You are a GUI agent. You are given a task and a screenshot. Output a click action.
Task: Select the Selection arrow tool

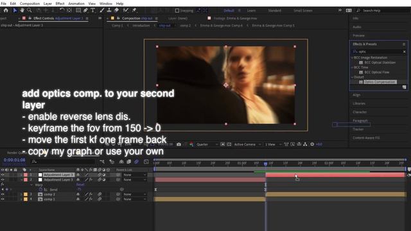pos(15,10)
